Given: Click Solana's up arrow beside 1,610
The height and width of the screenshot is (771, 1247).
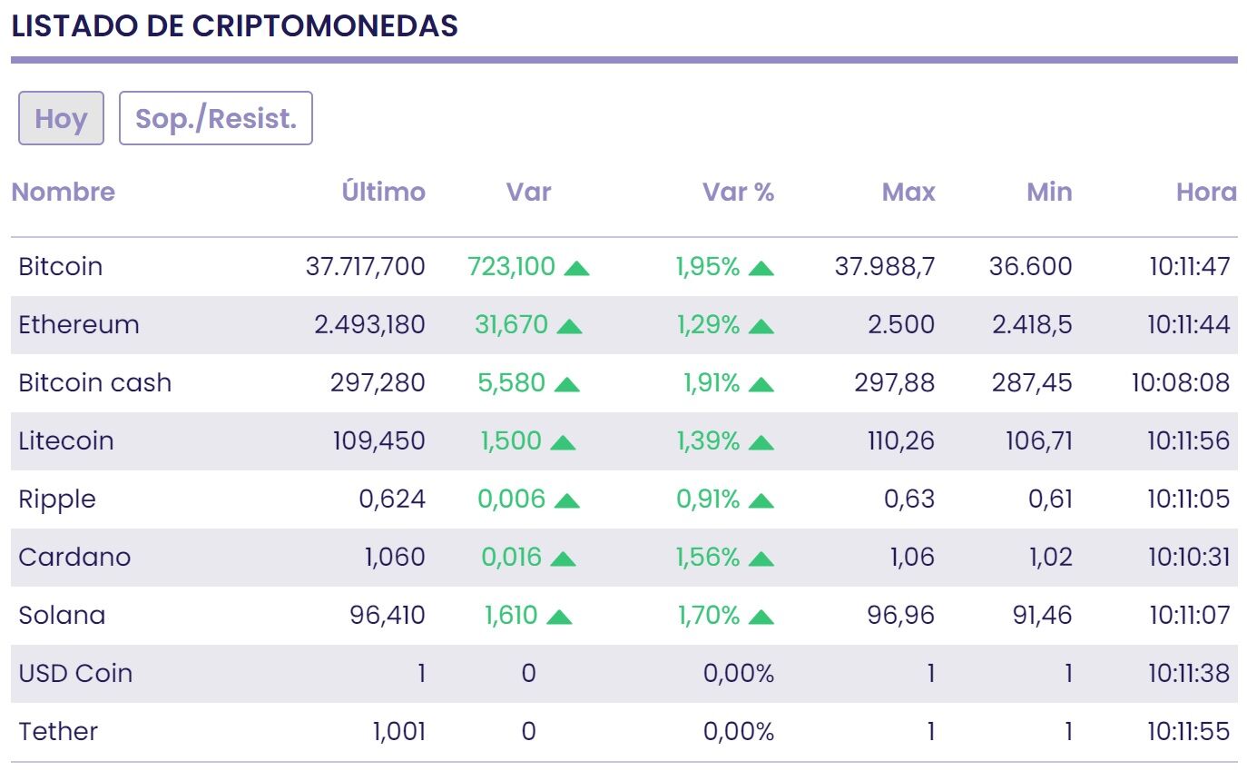Looking at the screenshot, I should point(559,617).
